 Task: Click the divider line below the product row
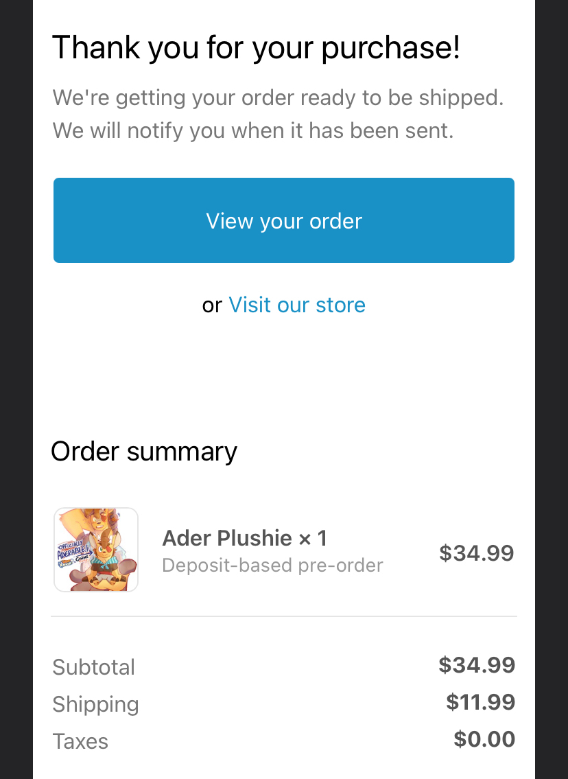click(x=284, y=616)
